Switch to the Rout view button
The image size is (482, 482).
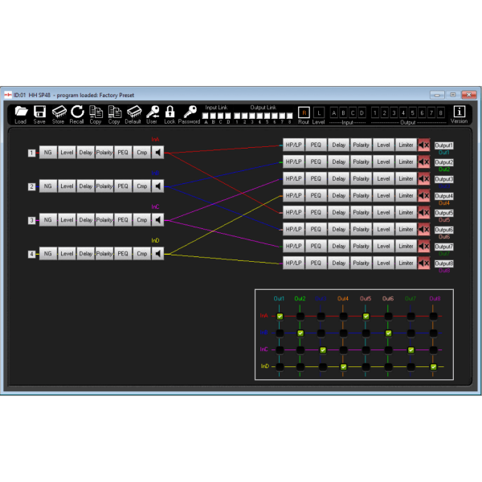[304, 112]
